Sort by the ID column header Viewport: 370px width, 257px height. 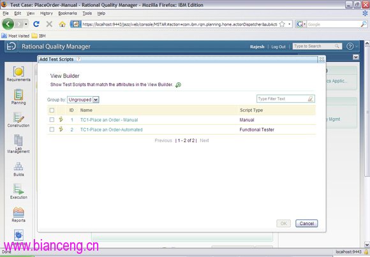point(71,110)
